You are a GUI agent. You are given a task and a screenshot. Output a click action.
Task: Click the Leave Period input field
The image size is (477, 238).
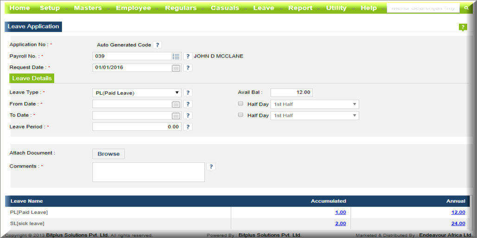pyautogui.click(x=137, y=127)
